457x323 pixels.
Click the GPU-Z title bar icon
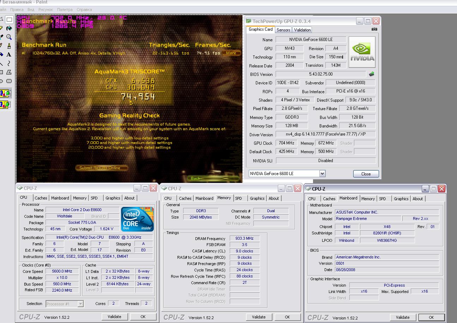(x=249, y=21)
